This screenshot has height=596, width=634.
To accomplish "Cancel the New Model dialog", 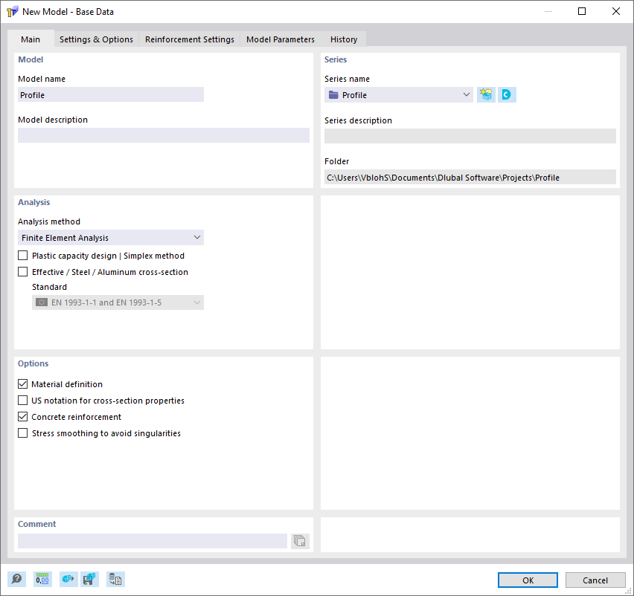I will [x=595, y=580].
